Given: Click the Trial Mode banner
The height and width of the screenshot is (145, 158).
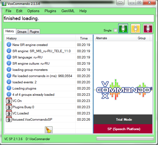Looking at the screenshot, I should pyautogui.click(x=123, y=119).
